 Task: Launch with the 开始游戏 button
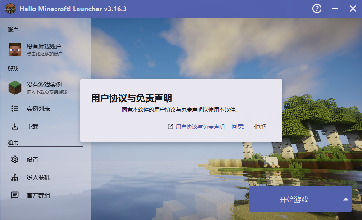[x=293, y=199]
